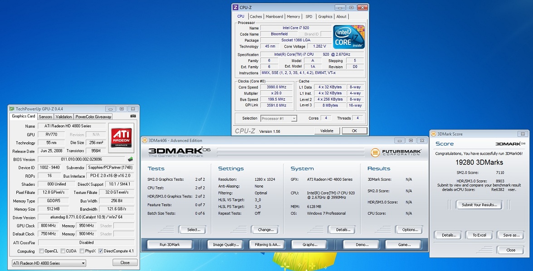Click Run 3DMark
The width and height of the screenshot is (533, 271).
pyautogui.click(x=170, y=245)
